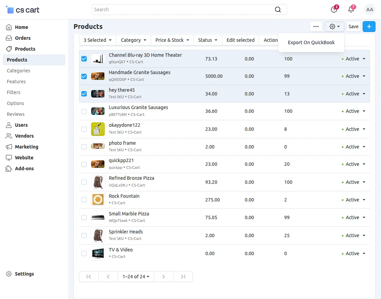This screenshot has height=299, width=381.
Task: Tick the checkbox for photo frame
Action: [84, 147]
